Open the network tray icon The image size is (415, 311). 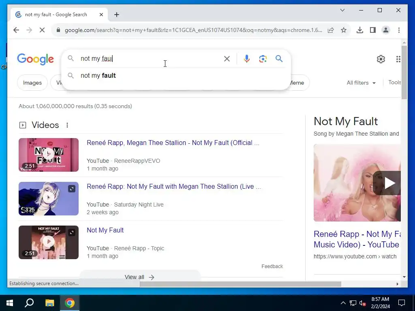[353, 303]
